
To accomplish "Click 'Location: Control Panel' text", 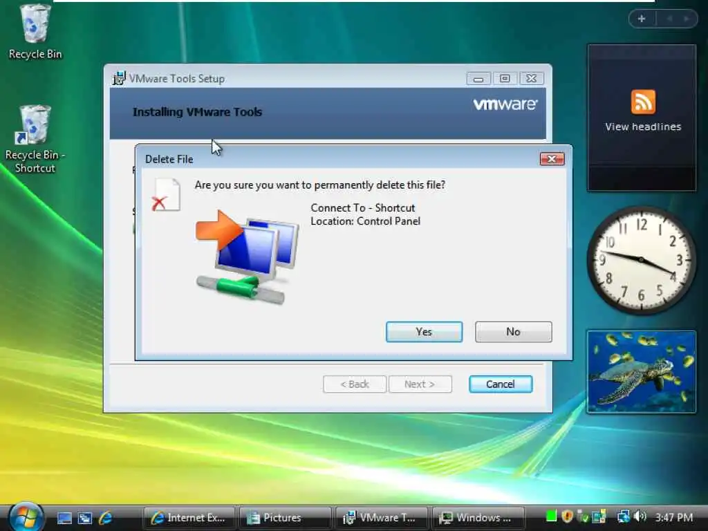I will click(365, 221).
